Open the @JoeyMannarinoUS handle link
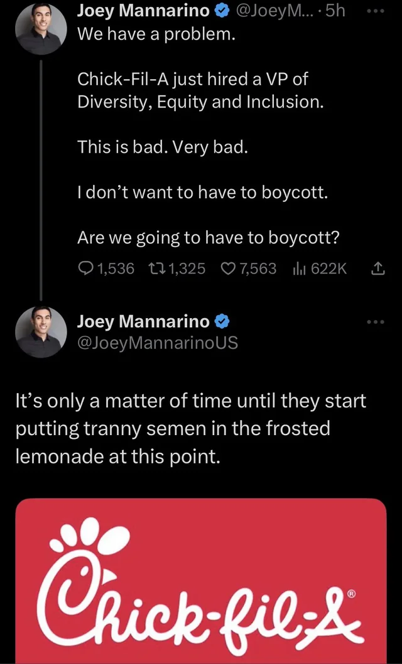 (157, 343)
